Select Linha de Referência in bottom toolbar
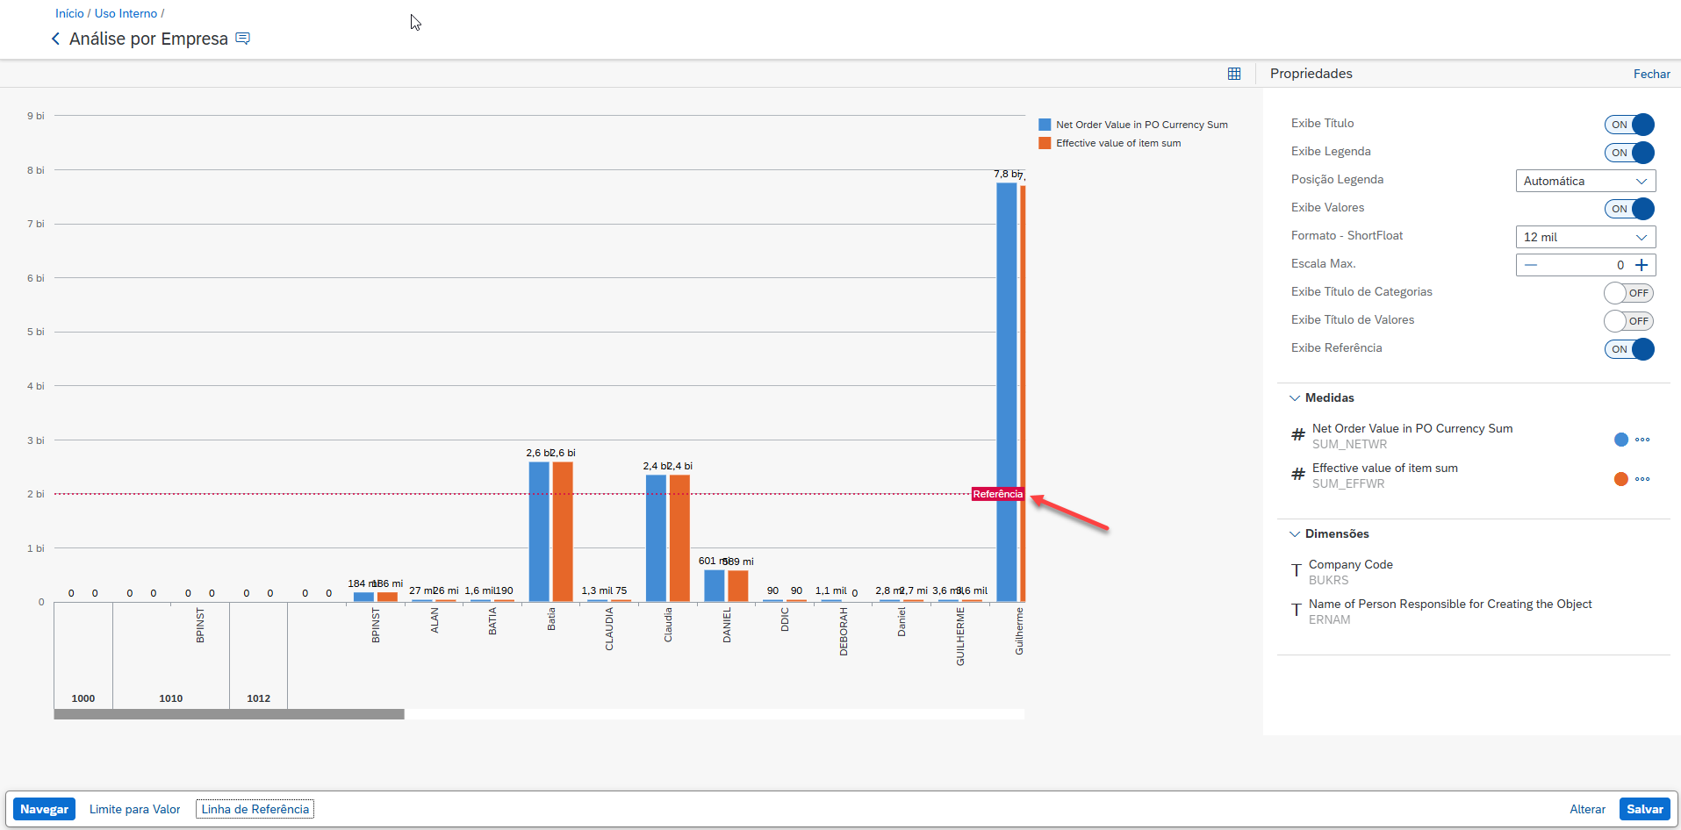Viewport: 1681px width, 830px height. 255,809
